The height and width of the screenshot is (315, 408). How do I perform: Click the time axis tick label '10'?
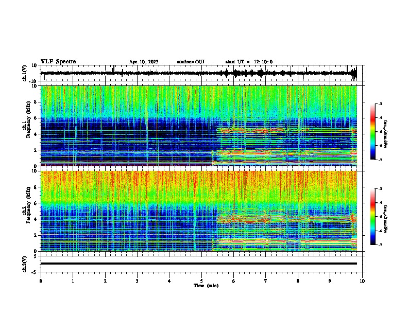point(362,281)
